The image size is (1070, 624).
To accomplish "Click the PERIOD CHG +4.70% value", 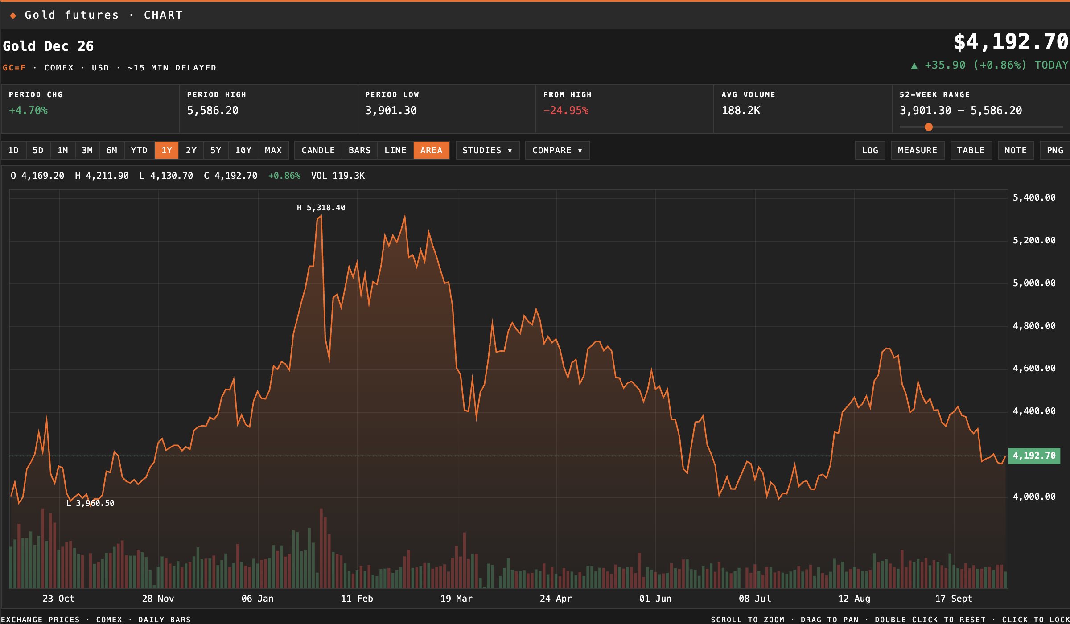I will (28, 111).
